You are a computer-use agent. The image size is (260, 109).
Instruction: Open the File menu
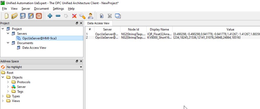coord(4,9)
